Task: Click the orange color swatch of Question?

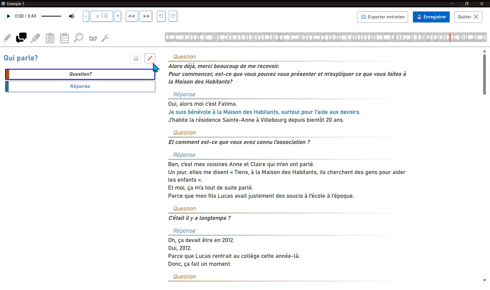Action: (7, 74)
